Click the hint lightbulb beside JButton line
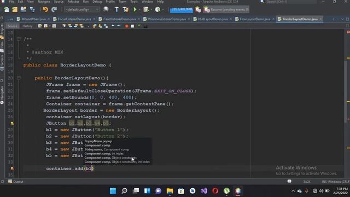Image resolution: width=350 pixels, height=197 pixels. tap(12, 123)
